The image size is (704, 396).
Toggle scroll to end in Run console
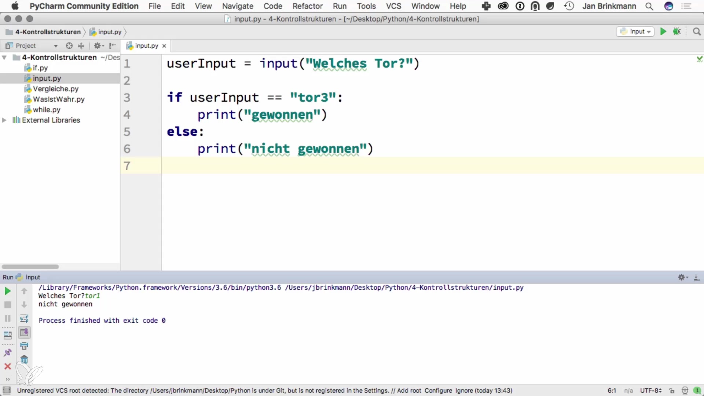(x=24, y=332)
